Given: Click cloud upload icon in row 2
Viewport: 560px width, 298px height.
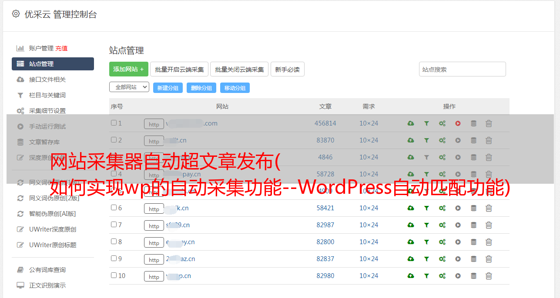Looking at the screenshot, I should (x=411, y=140).
